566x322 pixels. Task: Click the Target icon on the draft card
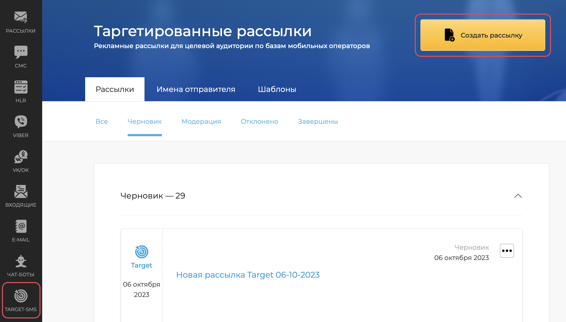point(141,252)
